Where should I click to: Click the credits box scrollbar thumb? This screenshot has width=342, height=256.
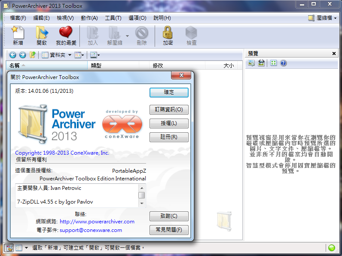click(x=142, y=195)
